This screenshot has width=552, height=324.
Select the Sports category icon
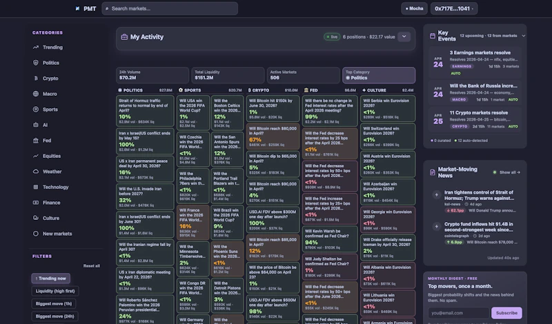click(x=36, y=109)
